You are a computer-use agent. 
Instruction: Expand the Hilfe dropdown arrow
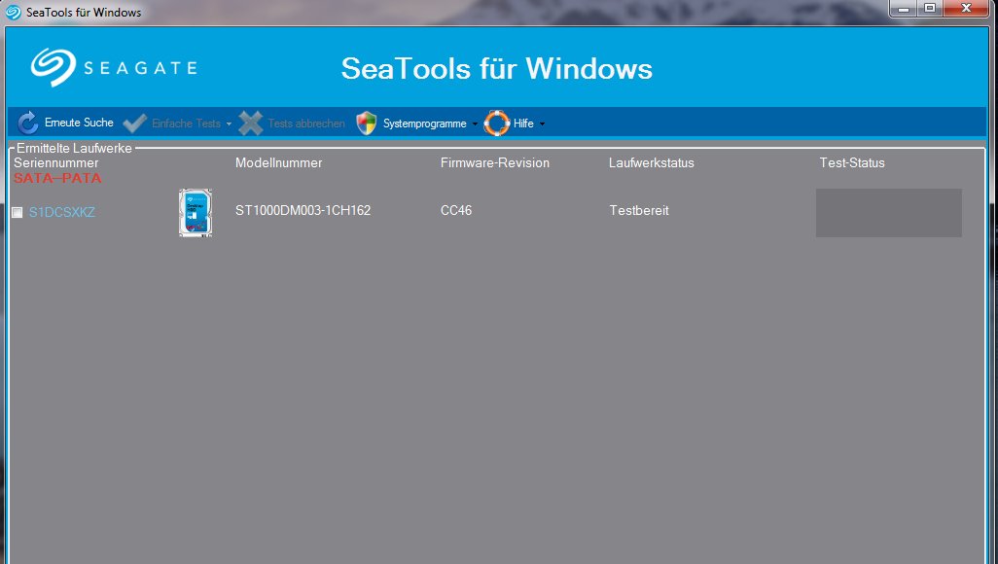[x=542, y=124]
